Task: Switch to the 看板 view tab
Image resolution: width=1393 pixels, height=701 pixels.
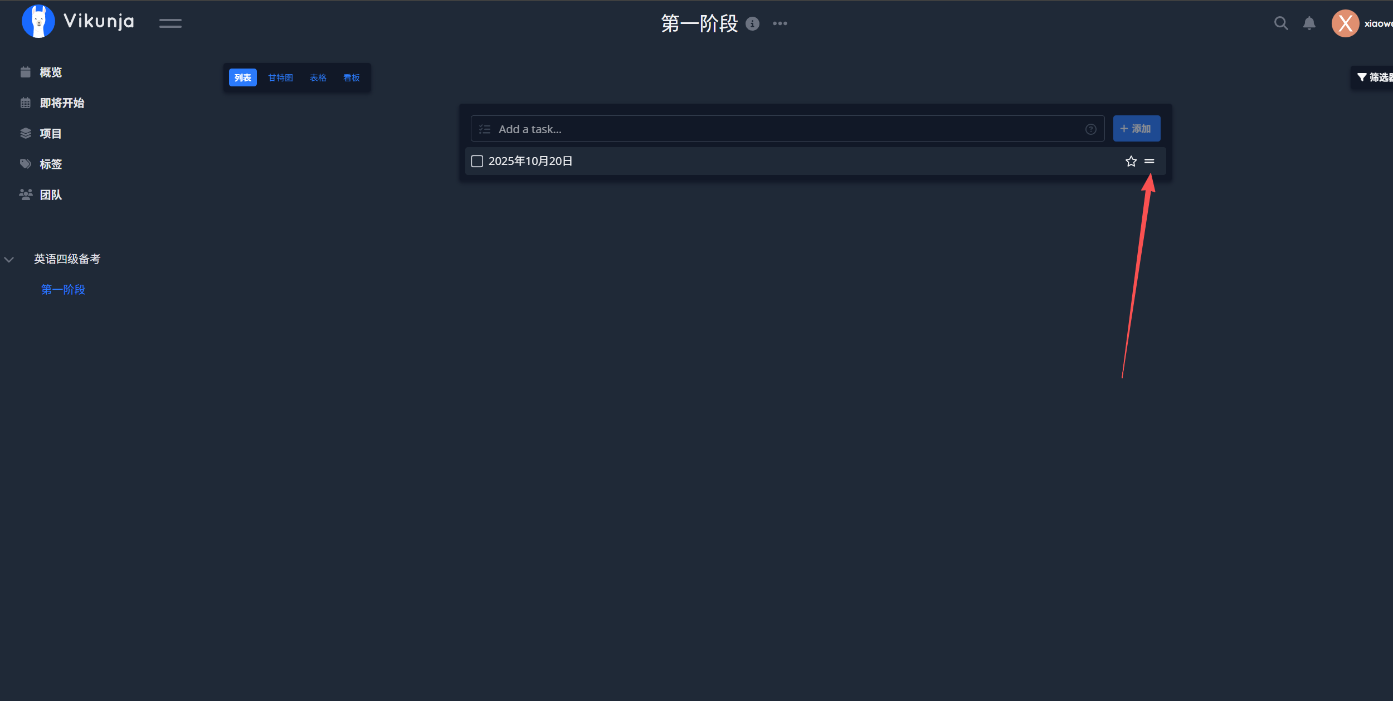Action: [352, 78]
